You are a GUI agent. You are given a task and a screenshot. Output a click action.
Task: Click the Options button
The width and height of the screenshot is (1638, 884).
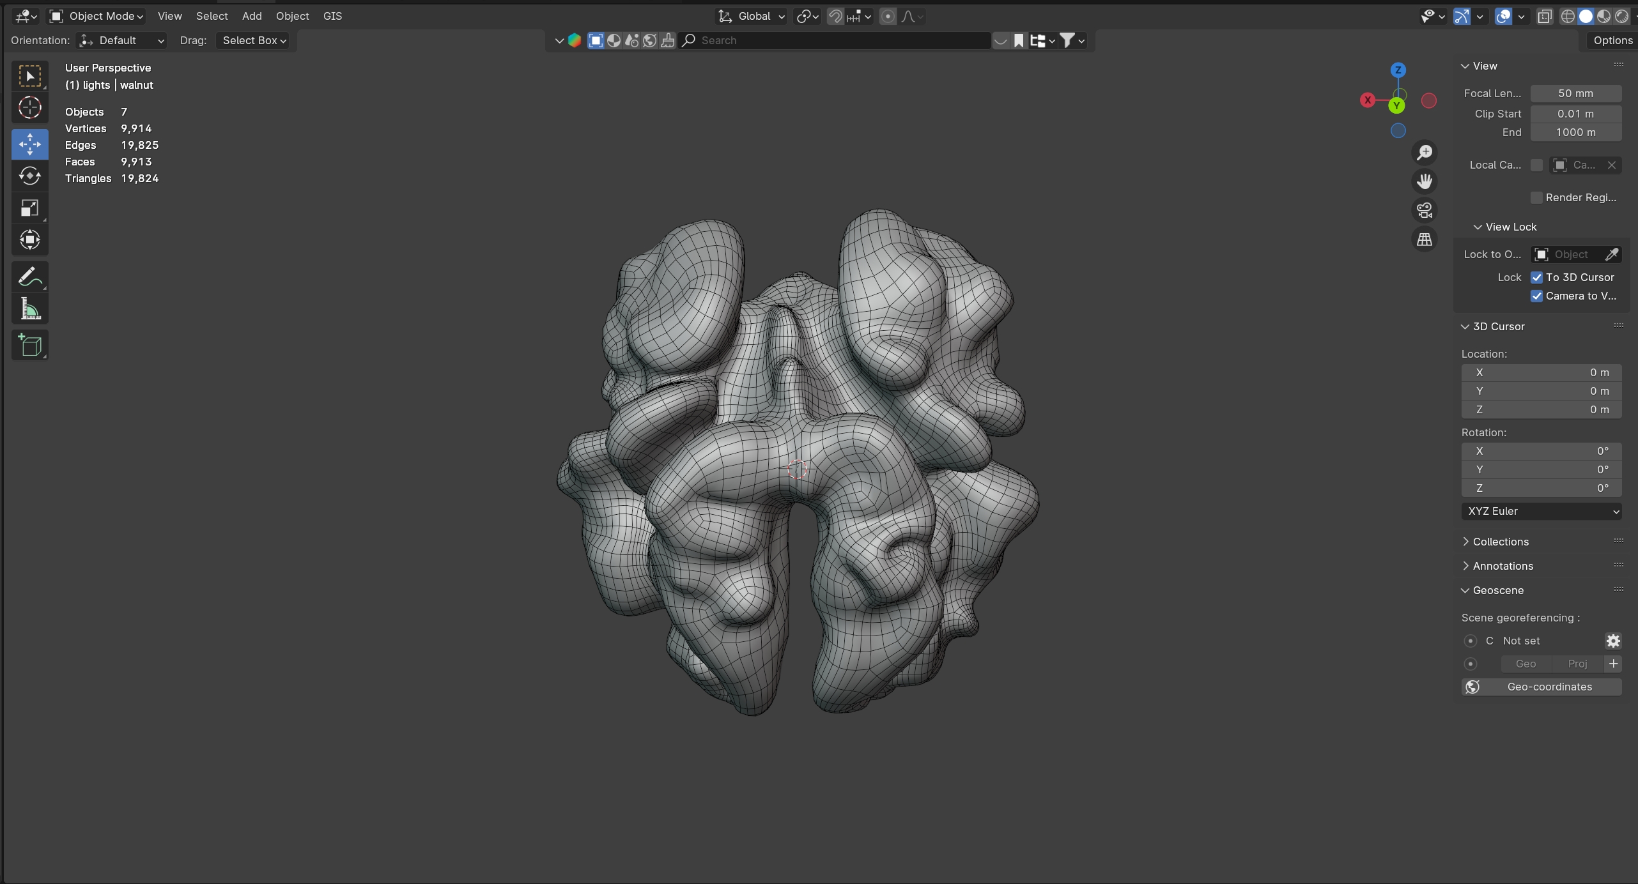pyautogui.click(x=1612, y=40)
